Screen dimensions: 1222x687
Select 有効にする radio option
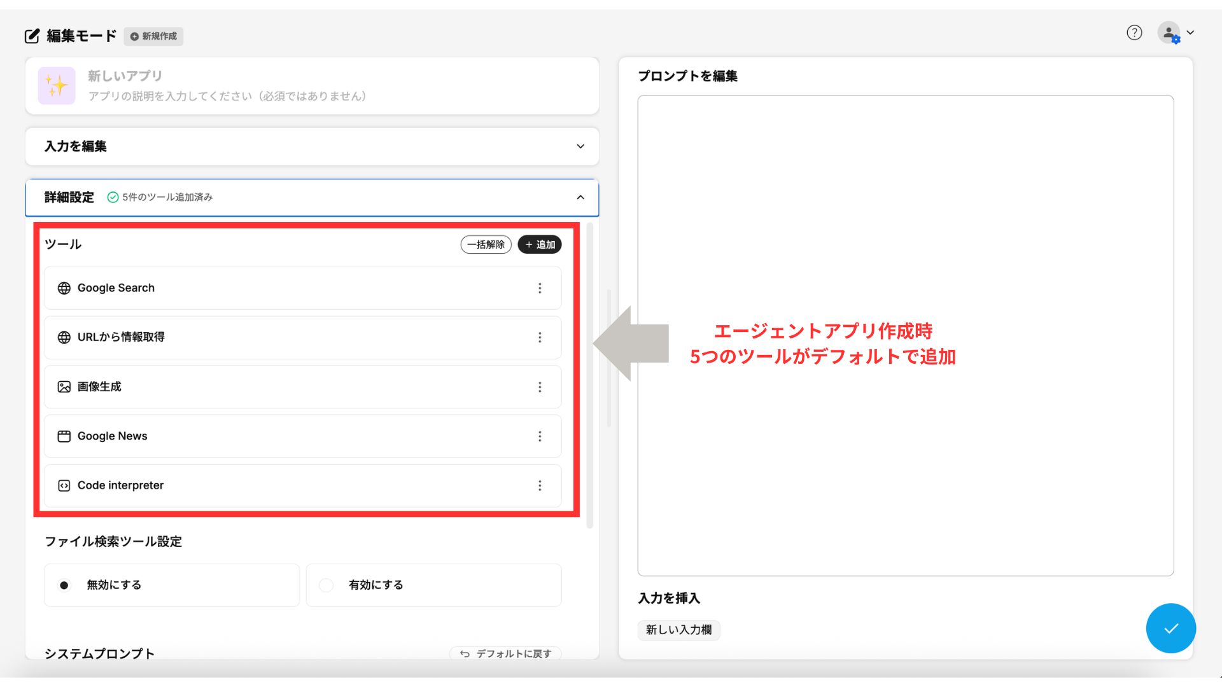327,585
